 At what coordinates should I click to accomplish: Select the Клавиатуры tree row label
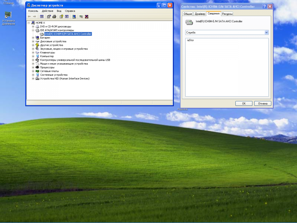48,52
